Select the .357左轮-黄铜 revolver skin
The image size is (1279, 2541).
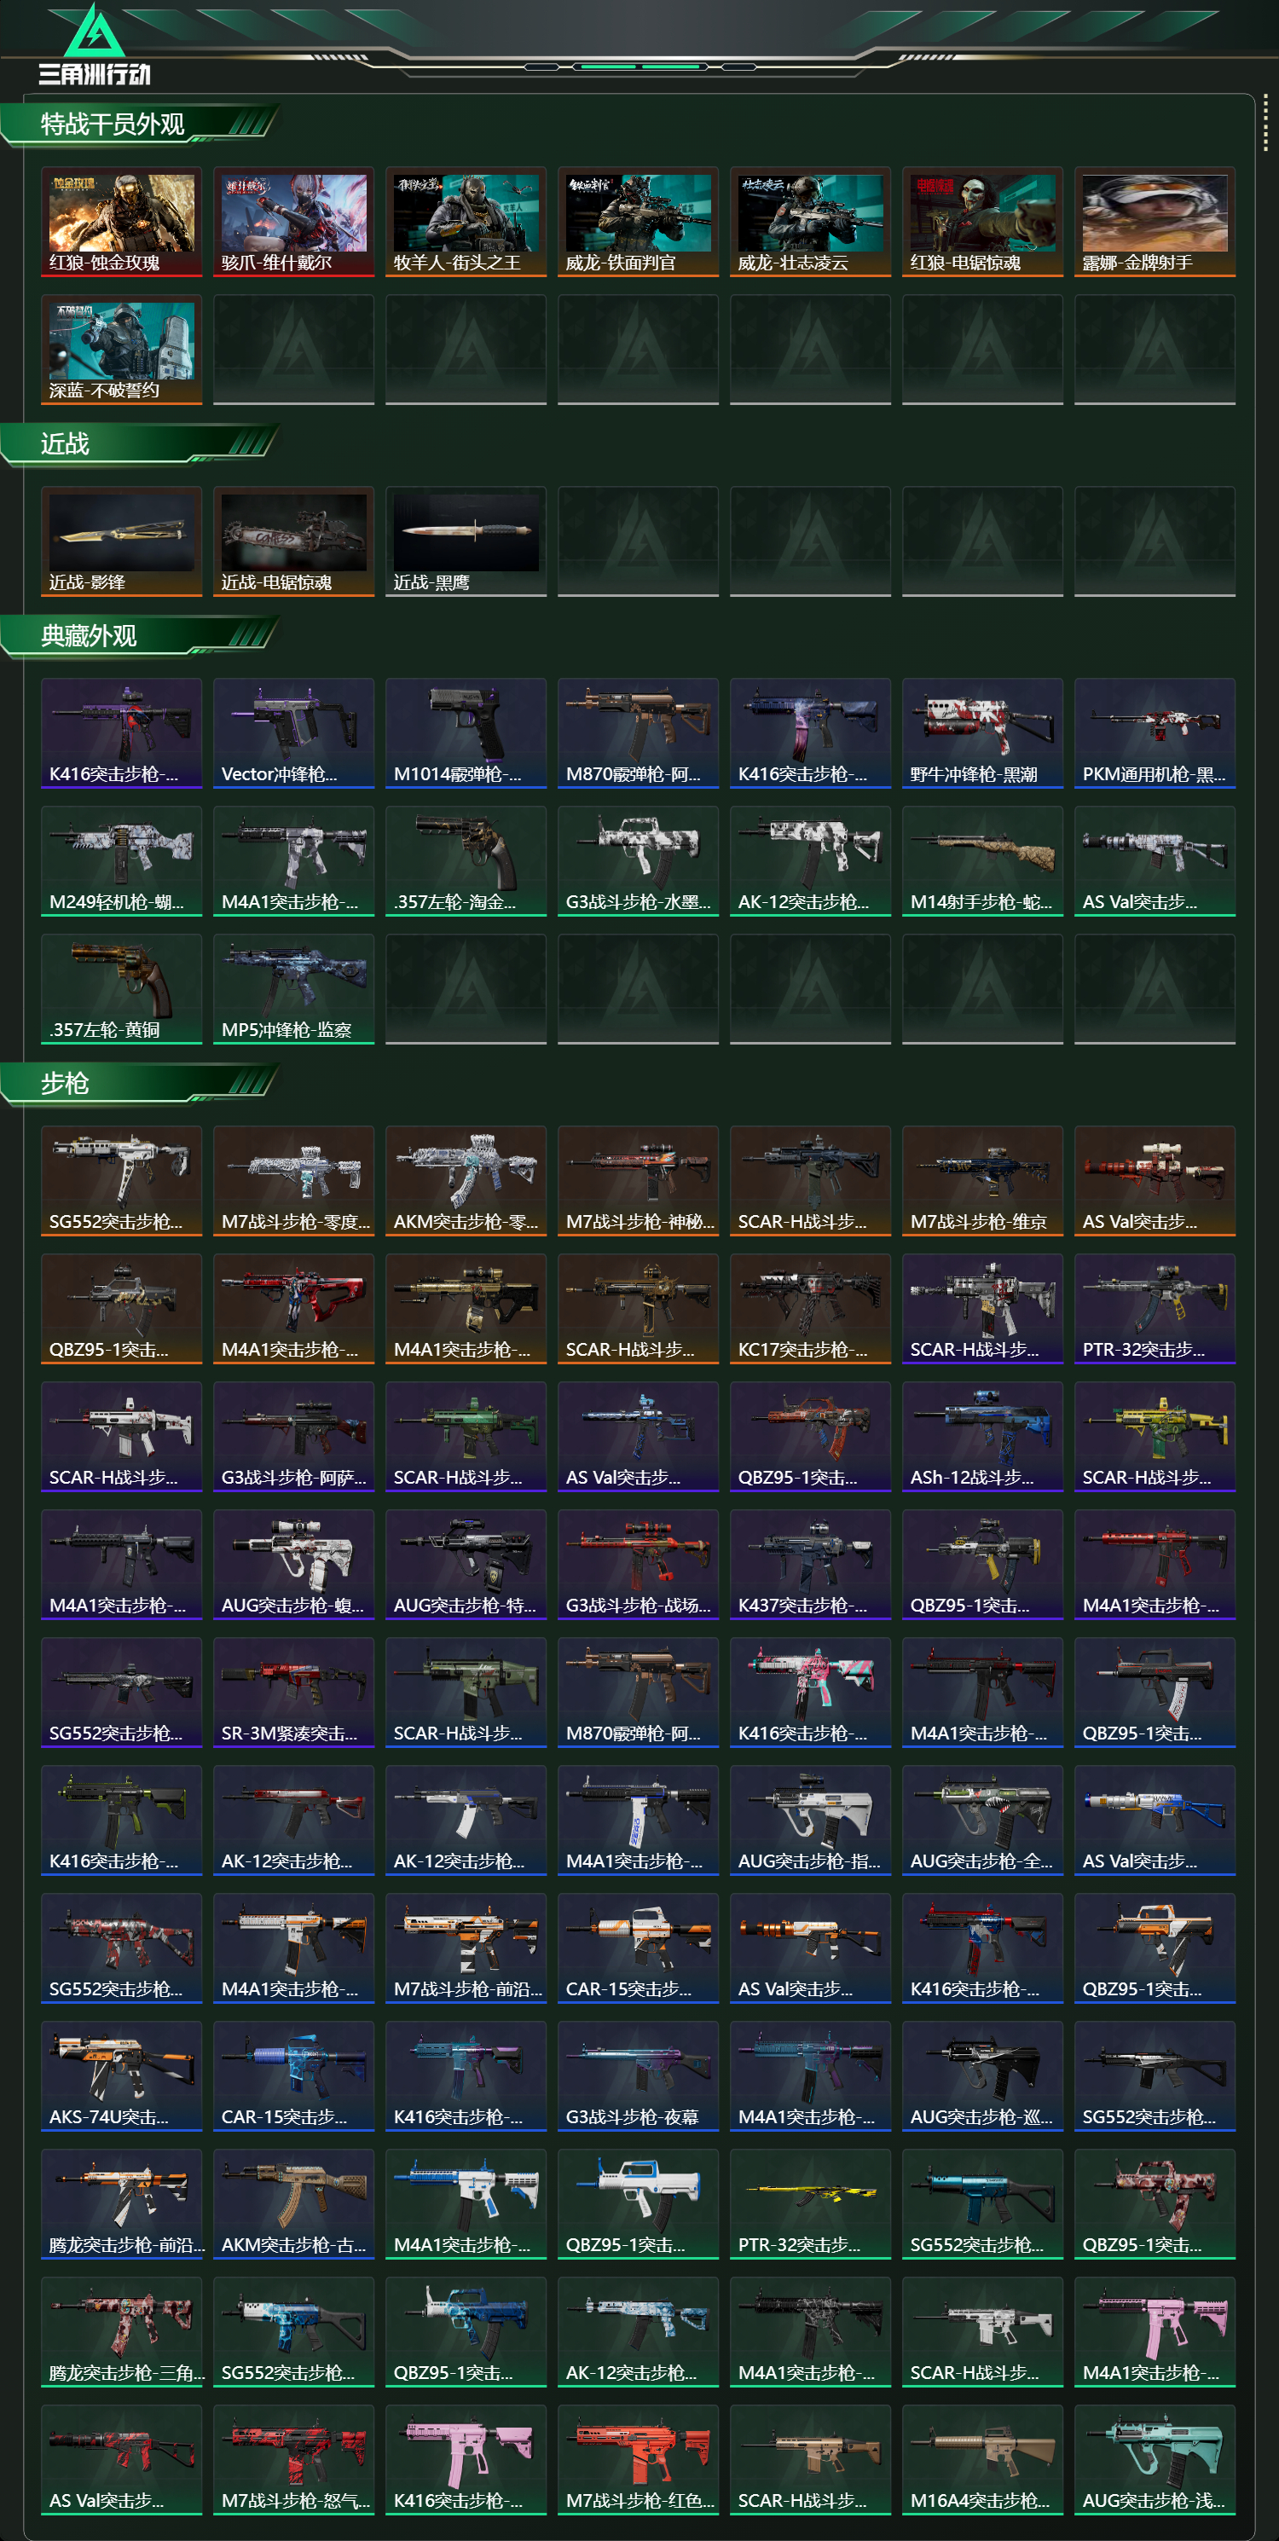click(x=121, y=988)
